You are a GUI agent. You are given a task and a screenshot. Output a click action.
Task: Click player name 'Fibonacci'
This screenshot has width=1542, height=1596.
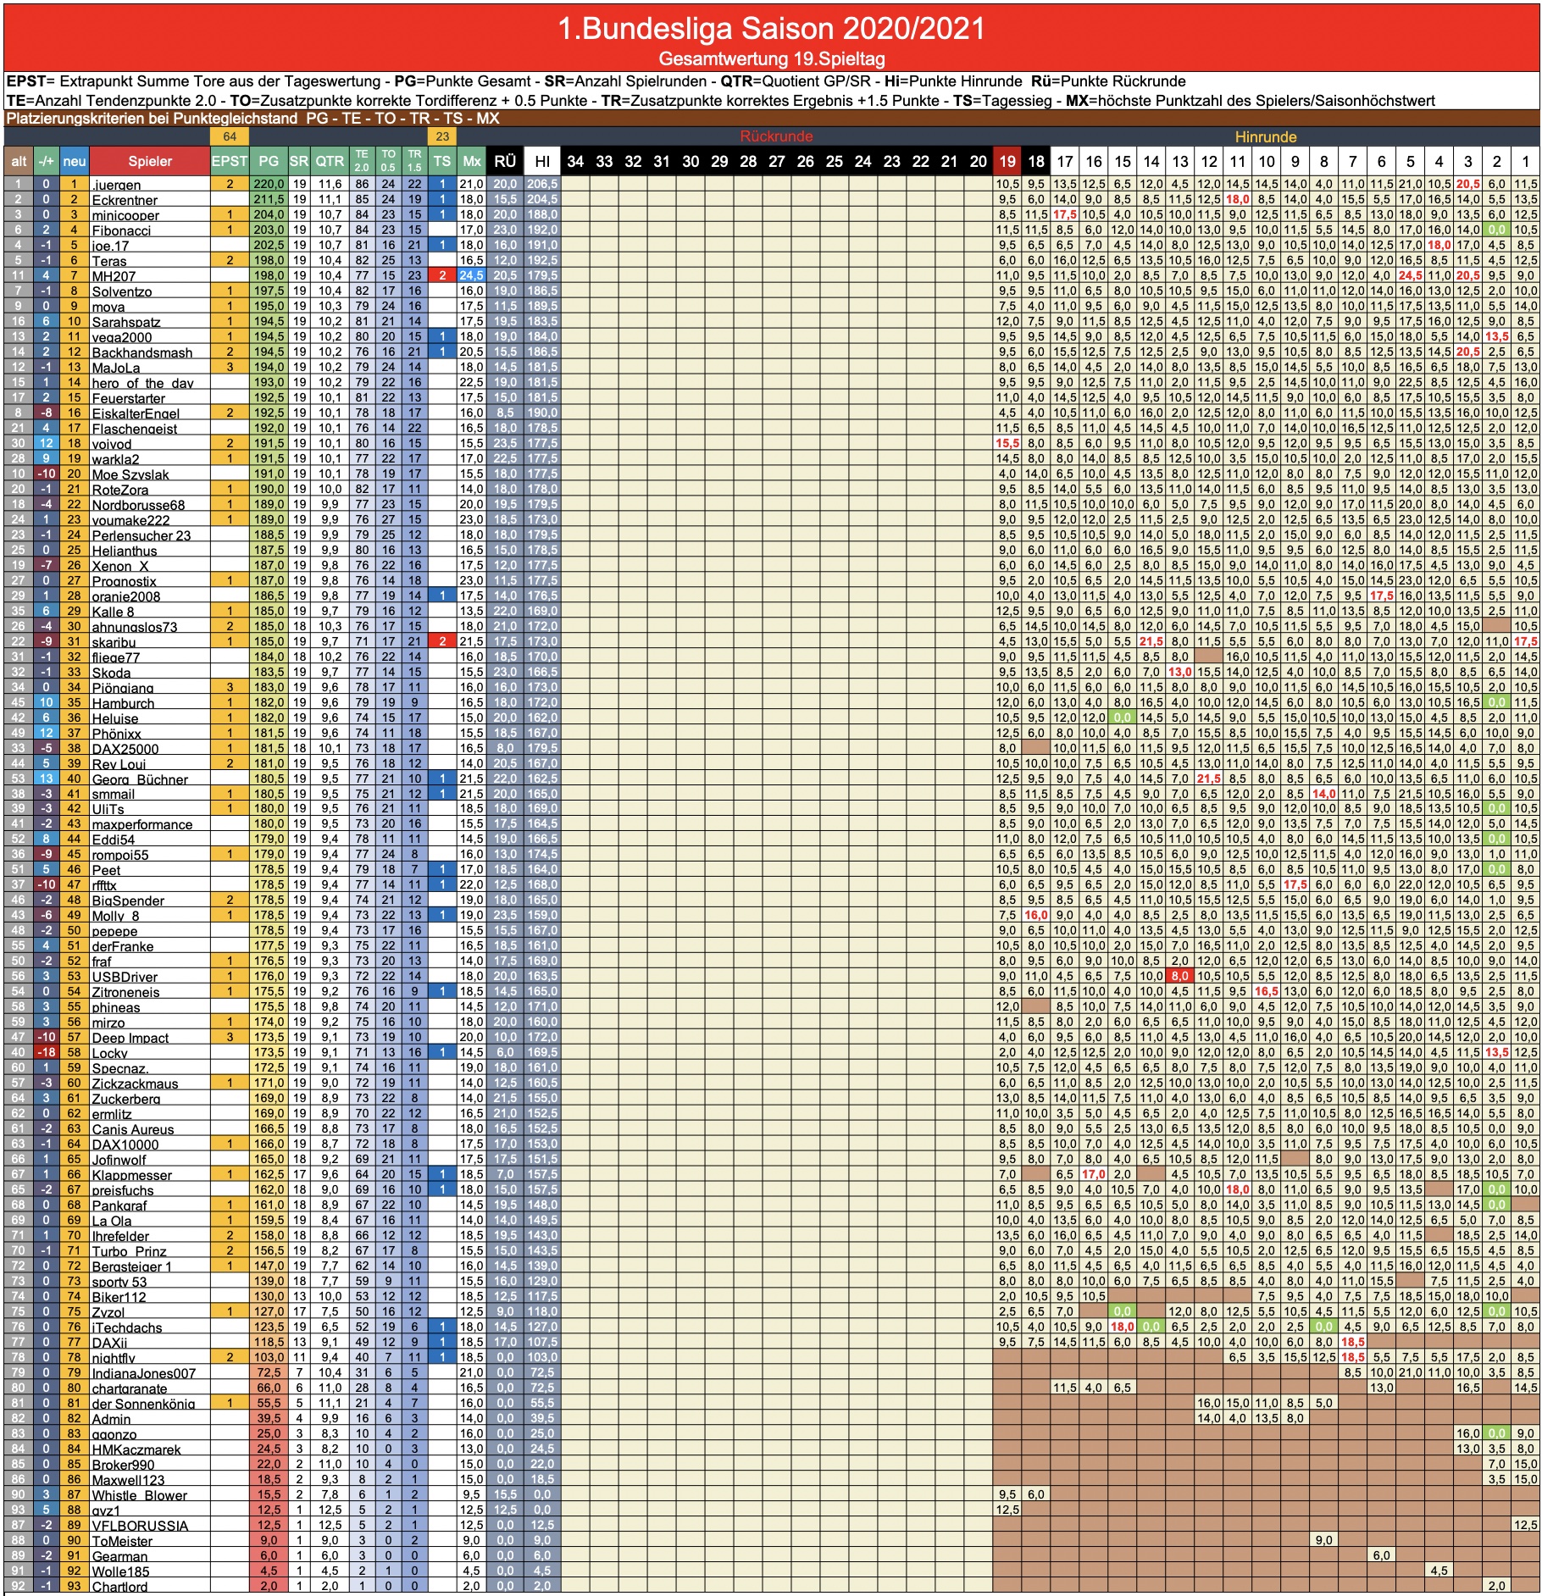coord(121,230)
